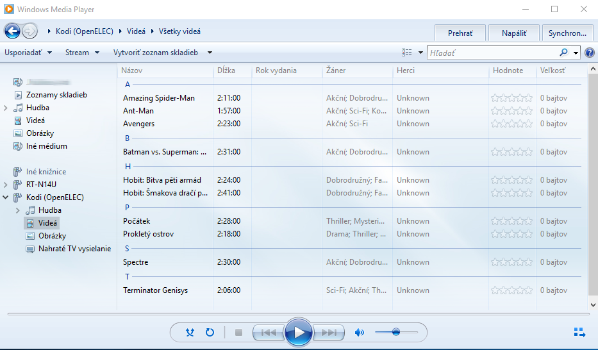
Task: Open Vytvoriť zoznam skladieb menu
Action: tap(156, 53)
